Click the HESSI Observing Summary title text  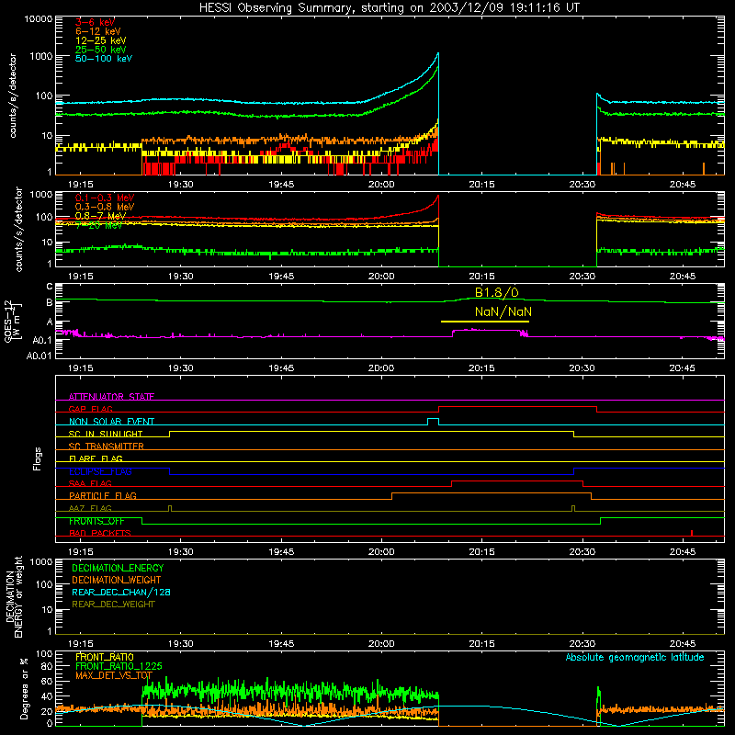point(389,7)
